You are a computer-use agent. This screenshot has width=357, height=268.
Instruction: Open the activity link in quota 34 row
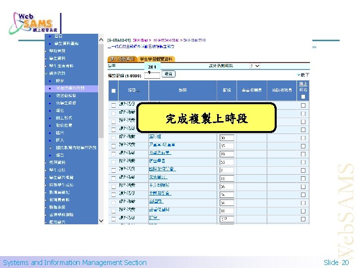click(156, 201)
